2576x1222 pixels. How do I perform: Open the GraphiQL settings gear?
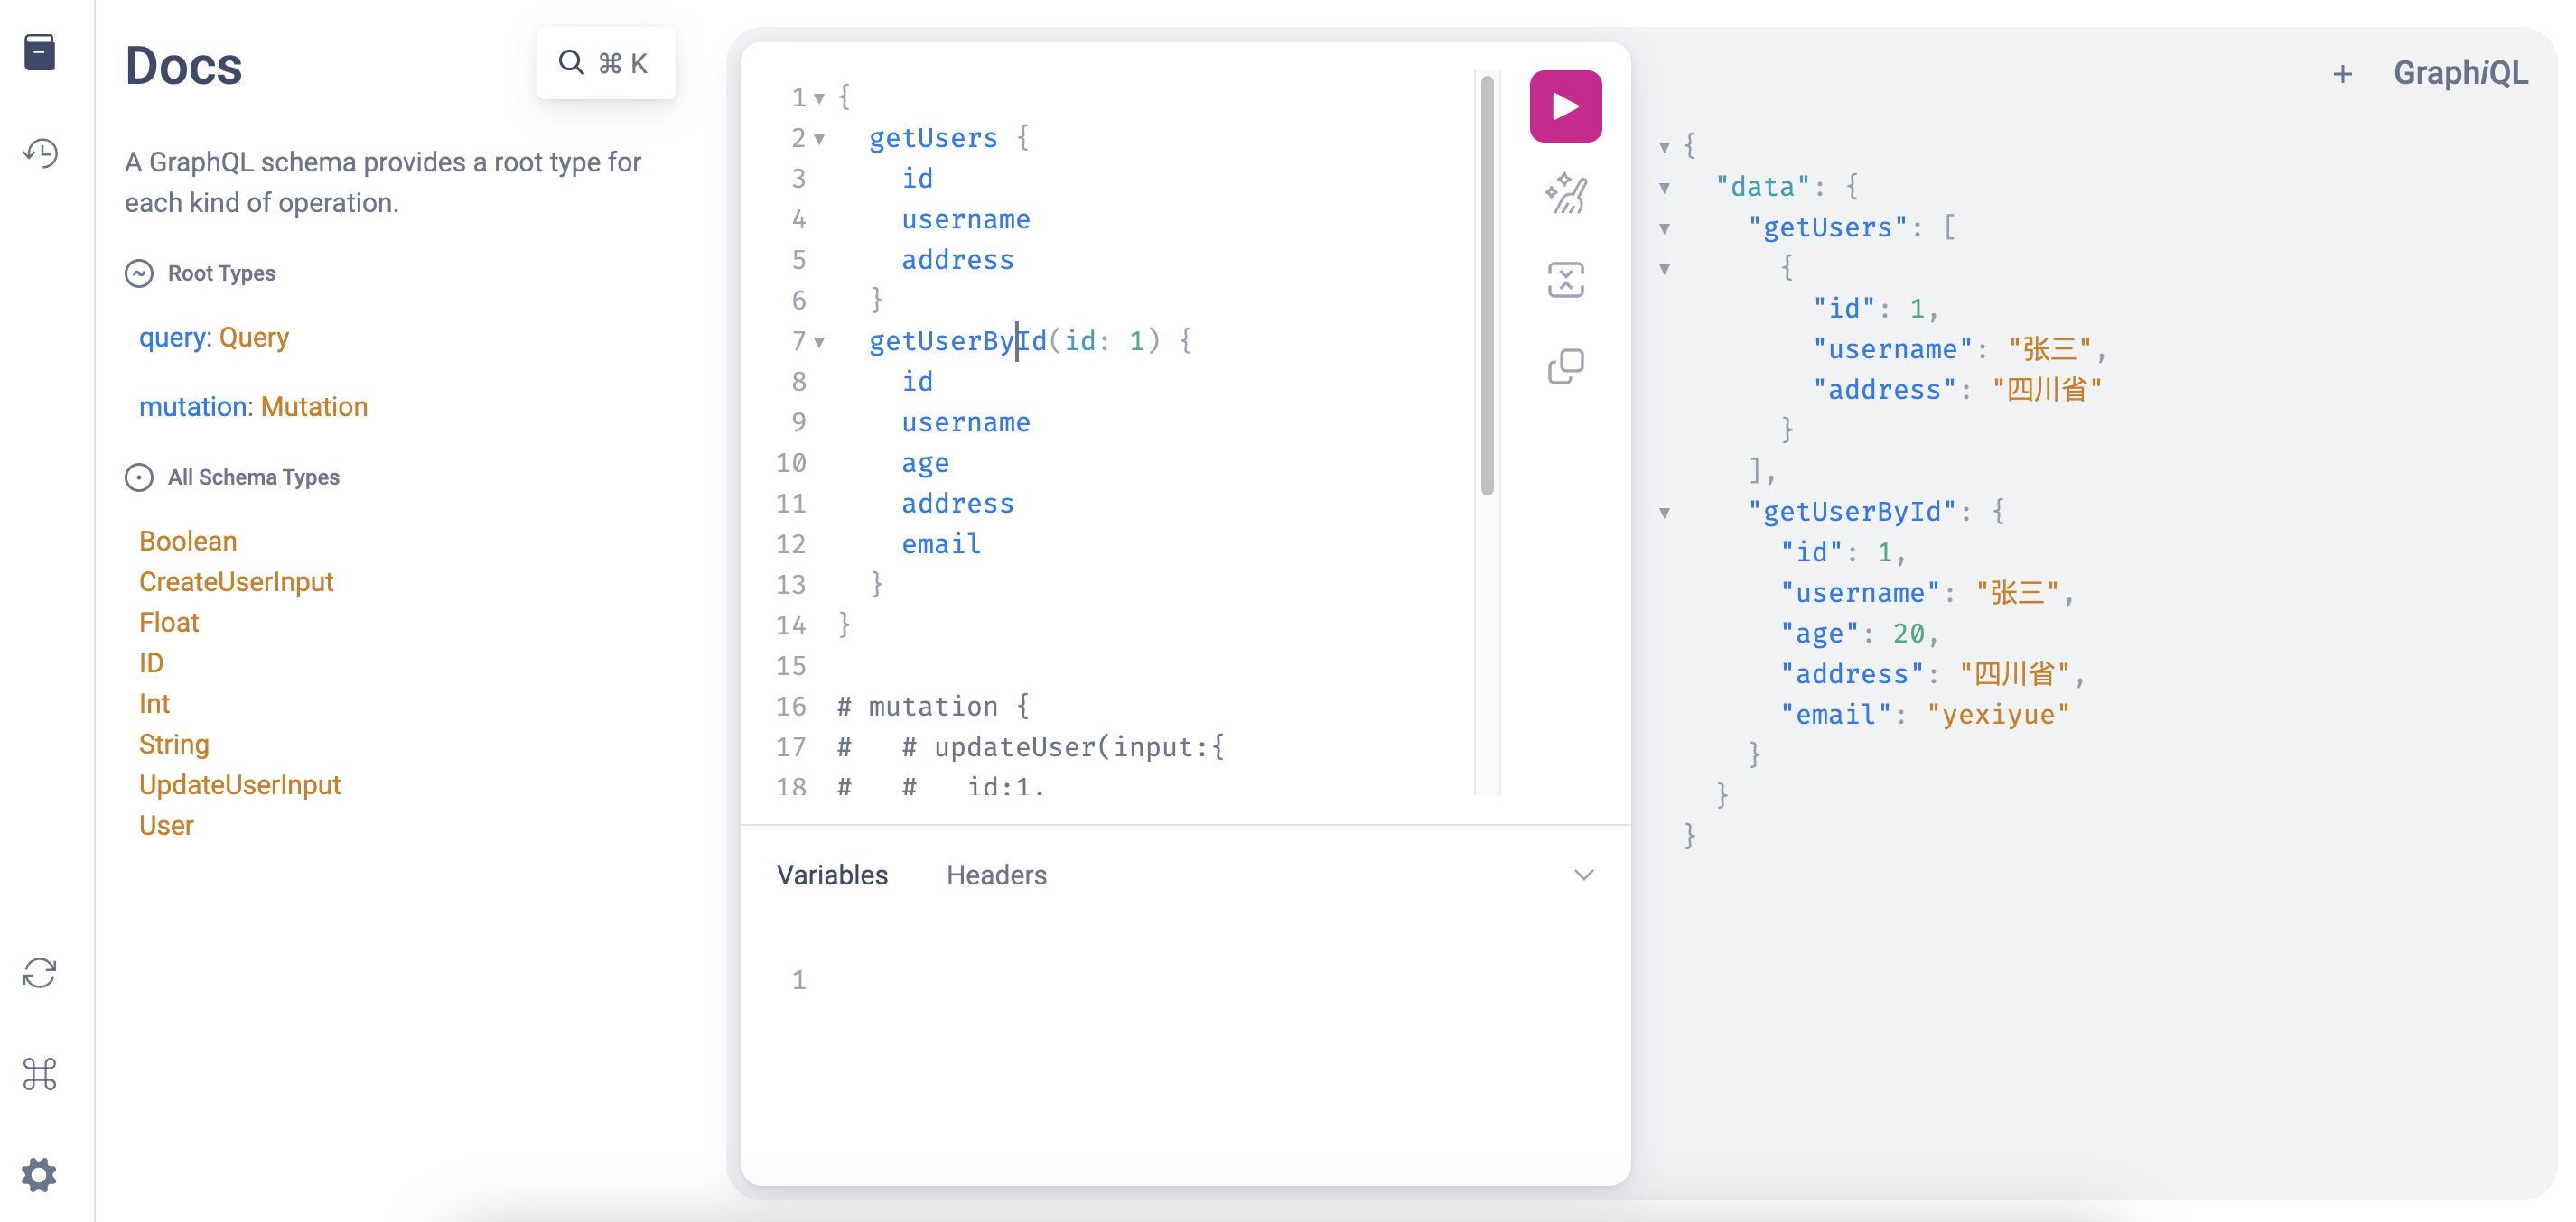tap(40, 1175)
